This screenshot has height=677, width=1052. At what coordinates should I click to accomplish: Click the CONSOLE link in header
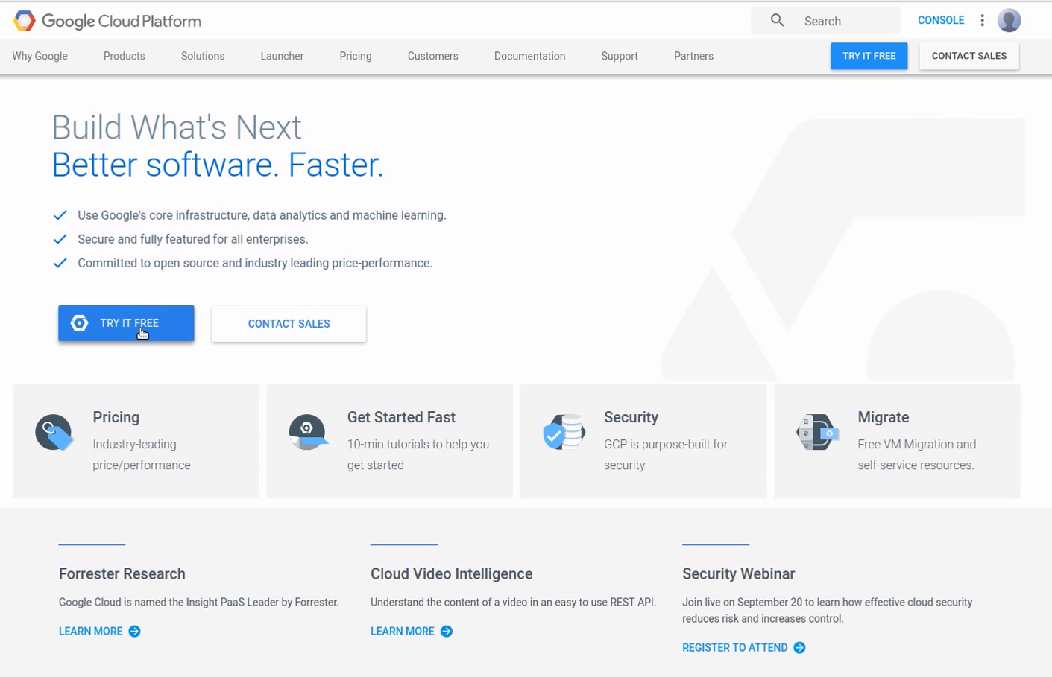tap(940, 21)
